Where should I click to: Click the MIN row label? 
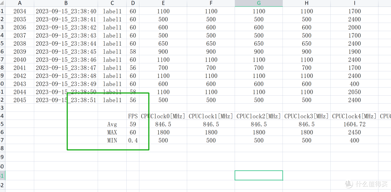(112, 140)
